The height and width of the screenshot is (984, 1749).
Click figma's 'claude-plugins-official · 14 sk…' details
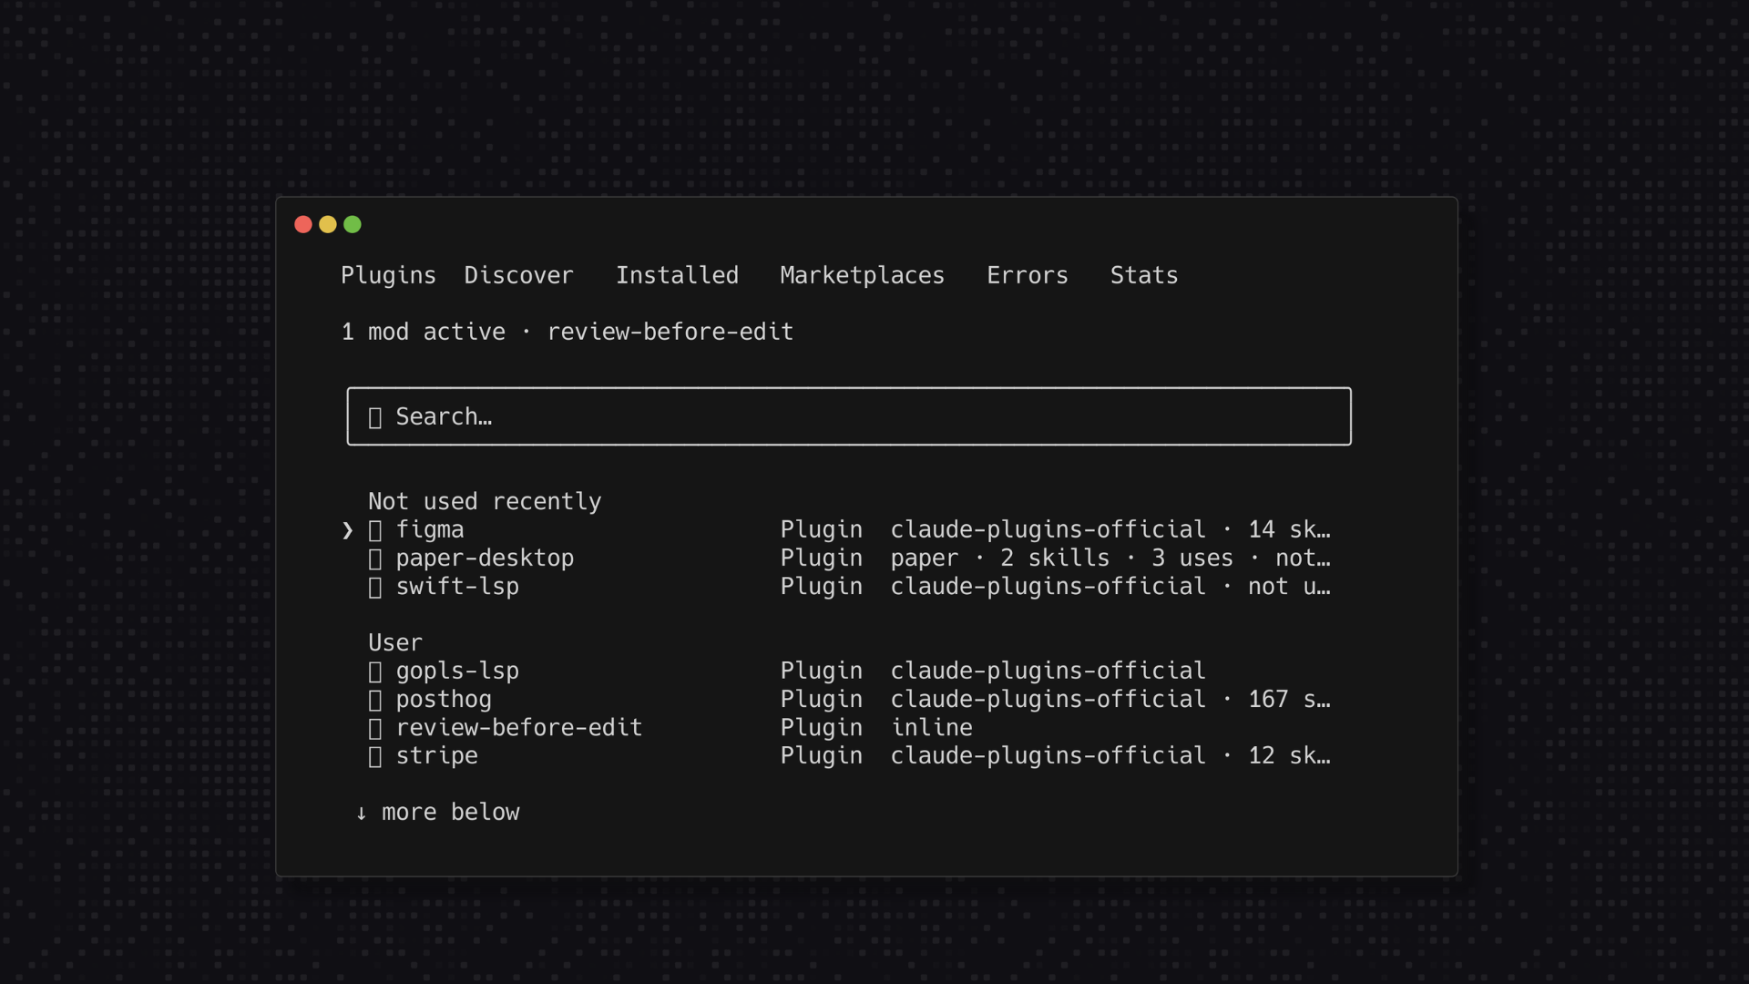[1110, 529]
